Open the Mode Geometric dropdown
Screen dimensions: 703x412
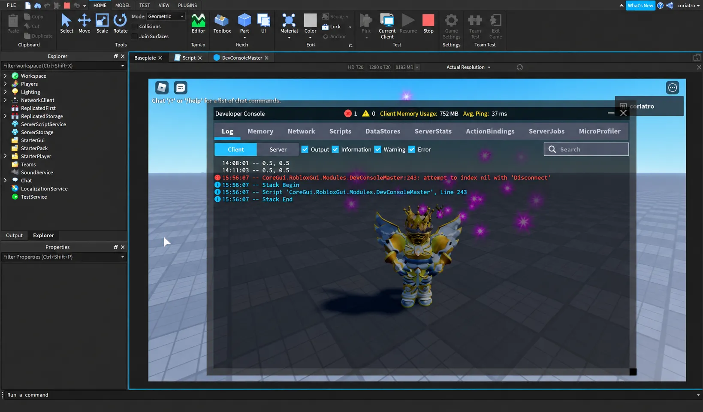[x=166, y=16]
